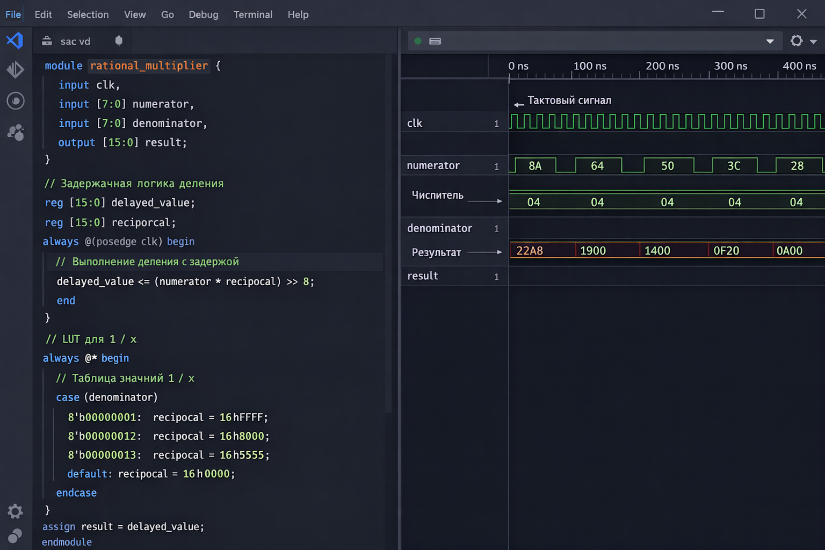
Task: Open the Manage gear at sidebar bottom
Action: coord(15,511)
